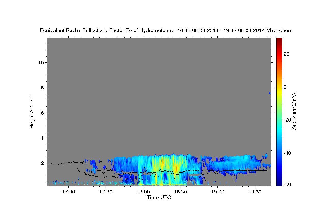Click the dark red top of the colorbar

[279, 40]
